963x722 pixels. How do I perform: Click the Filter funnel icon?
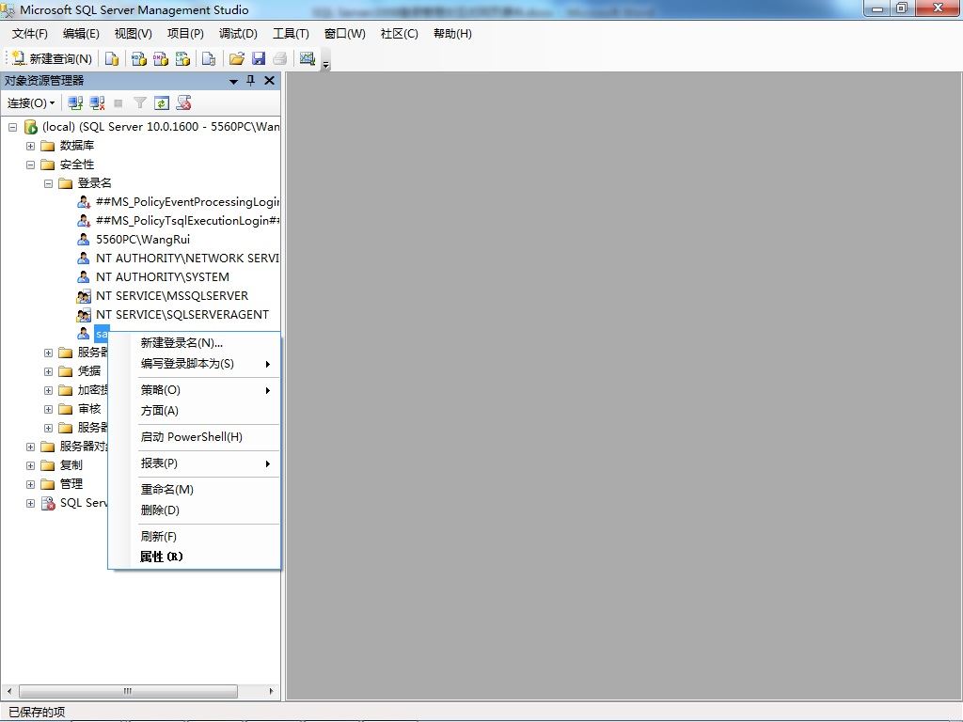click(140, 103)
